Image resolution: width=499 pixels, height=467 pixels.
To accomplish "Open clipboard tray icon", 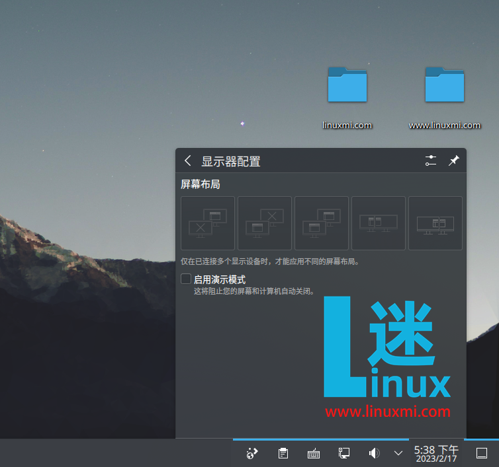I will click(283, 453).
